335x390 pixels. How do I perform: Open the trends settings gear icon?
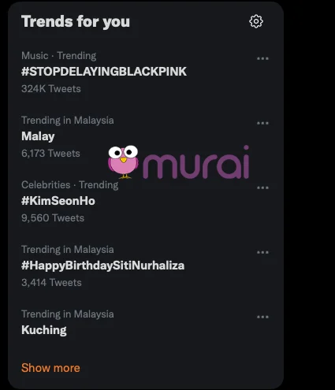click(256, 21)
